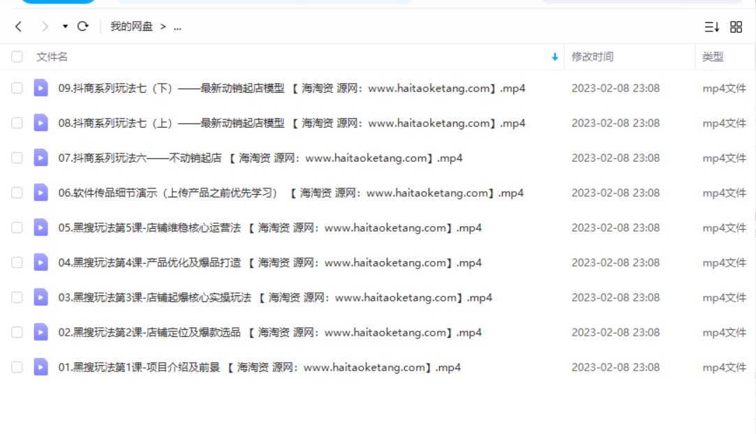Image resolution: width=756 pixels, height=434 pixels.
Task: Refresh the file list
Action: click(83, 26)
